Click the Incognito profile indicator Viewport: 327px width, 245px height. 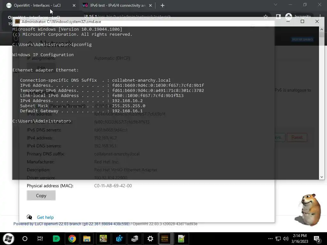298,17
